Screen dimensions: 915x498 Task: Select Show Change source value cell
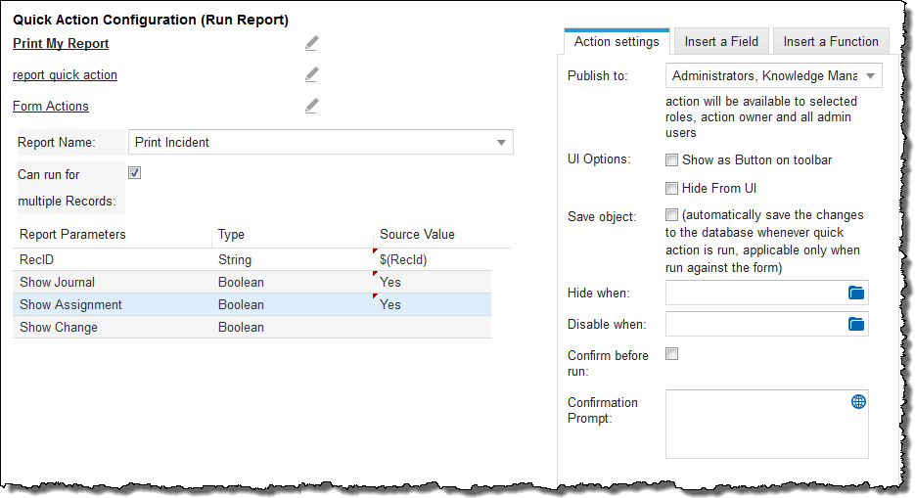coord(434,328)
